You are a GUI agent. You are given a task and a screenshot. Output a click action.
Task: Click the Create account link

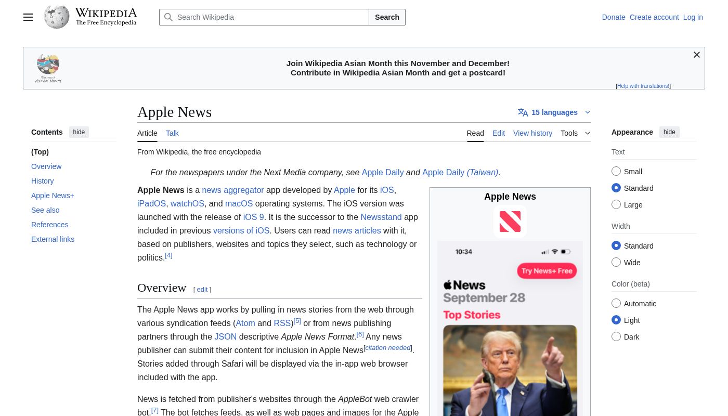coord(654,17)
